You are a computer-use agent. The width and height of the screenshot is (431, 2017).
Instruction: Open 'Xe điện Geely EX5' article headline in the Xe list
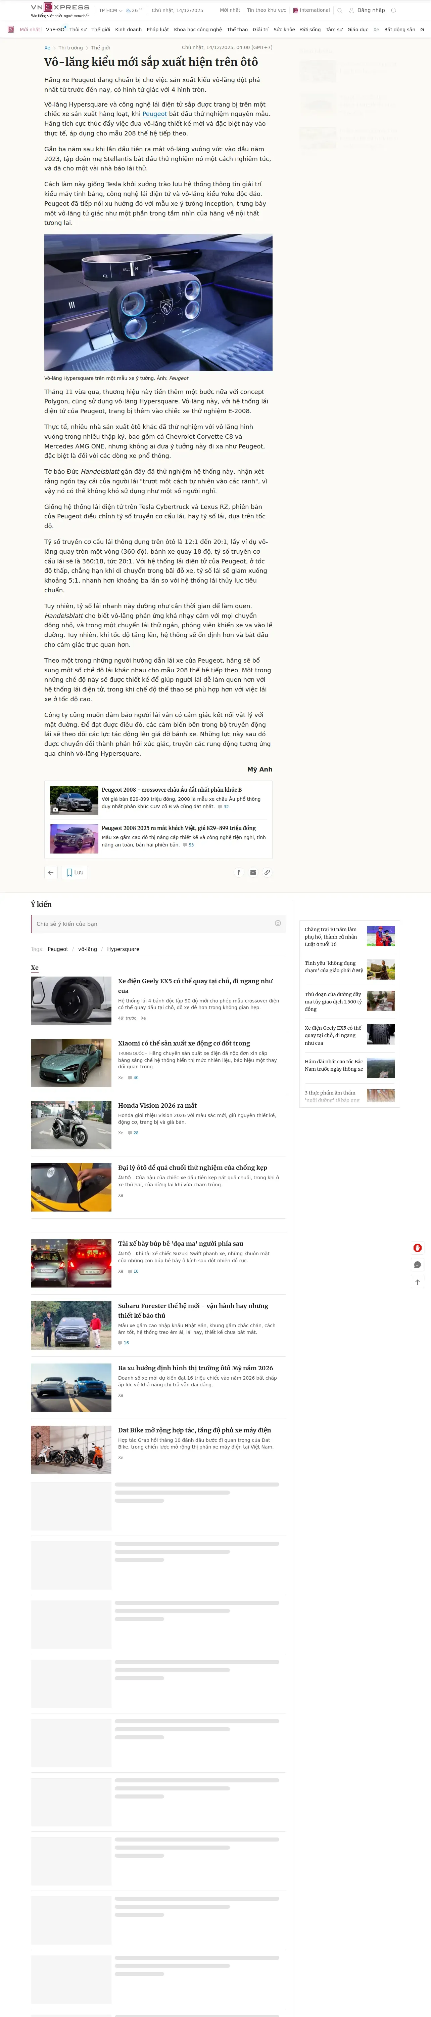click(x=196, y=986)
